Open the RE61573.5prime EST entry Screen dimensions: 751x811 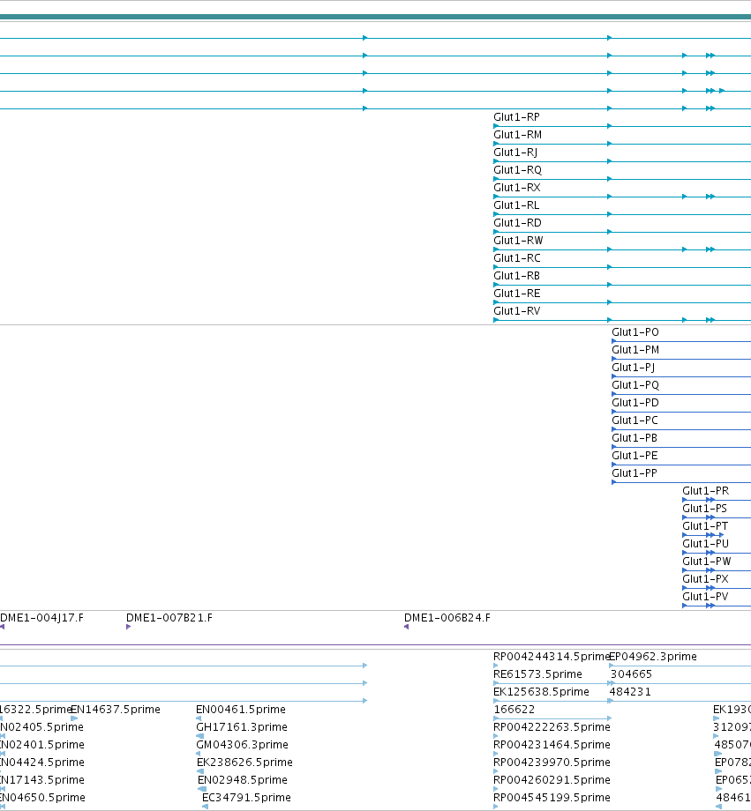coord(537,674)
